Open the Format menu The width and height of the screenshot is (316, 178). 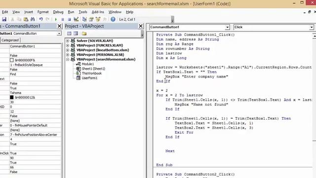coord(43,12)
